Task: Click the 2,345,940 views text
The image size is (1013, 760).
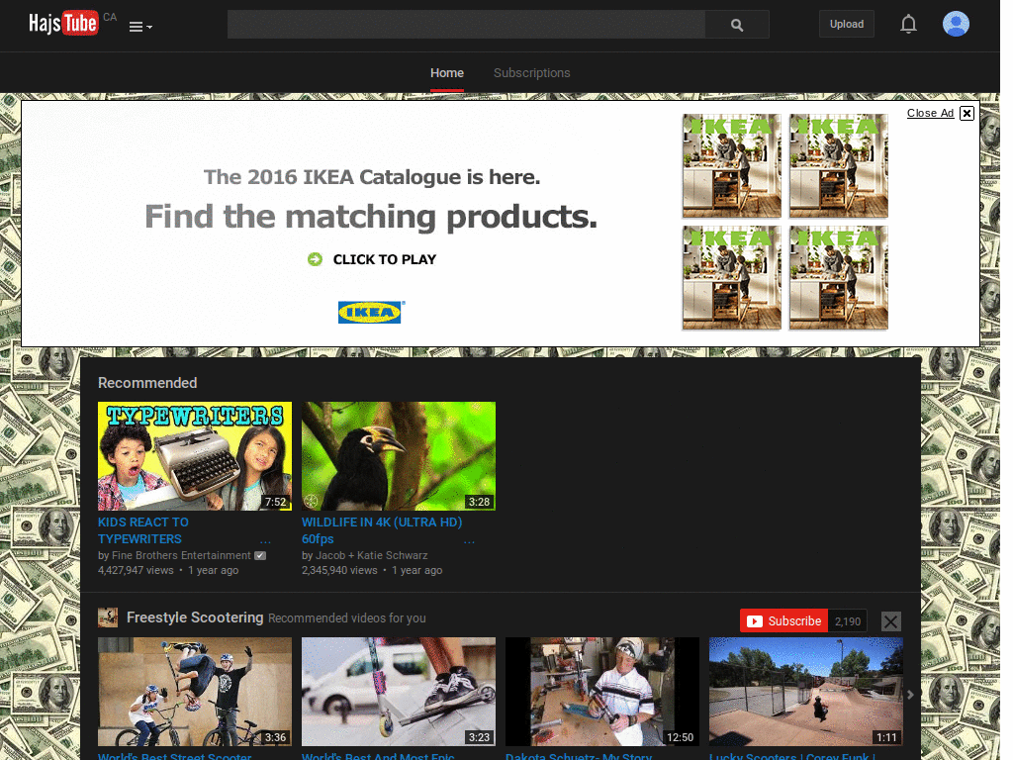Action: [x=340, y=570]
